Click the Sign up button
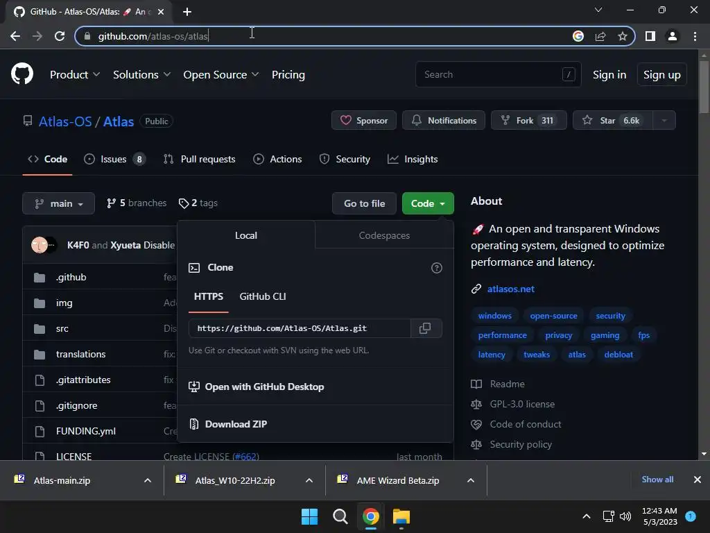Image resolution: width=710 pixels, height=533 pixels. tap(662, 75)
